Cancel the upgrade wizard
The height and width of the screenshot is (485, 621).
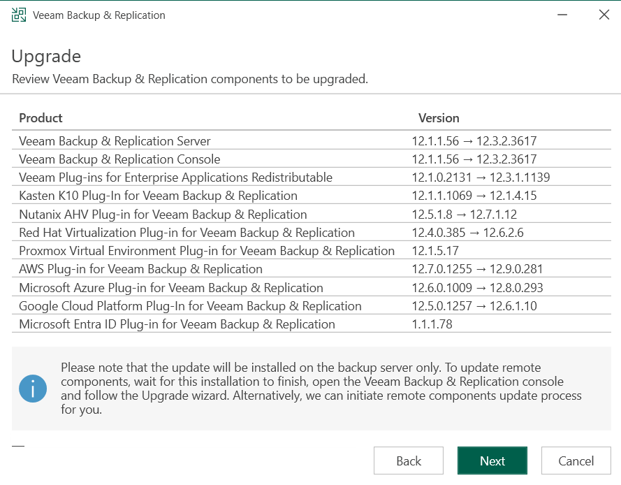(x=576, y=461)
